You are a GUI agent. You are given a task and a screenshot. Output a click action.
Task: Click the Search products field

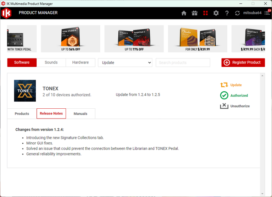point(183,62)
